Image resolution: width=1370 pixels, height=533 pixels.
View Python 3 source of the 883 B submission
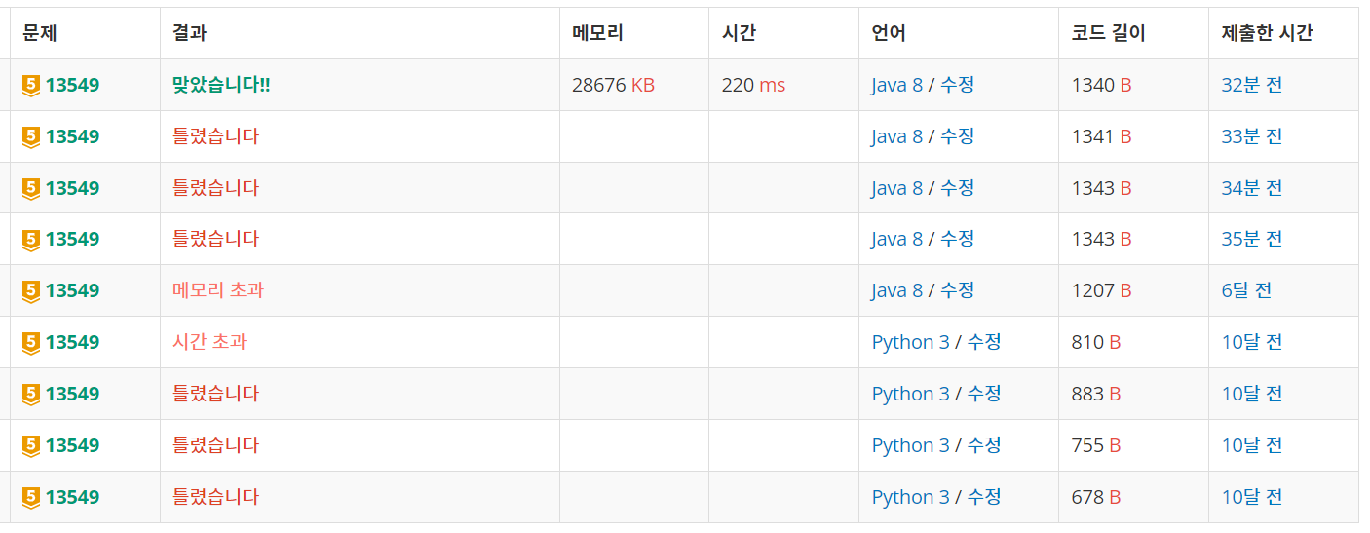pyautogui.click(x=910, y=394)
